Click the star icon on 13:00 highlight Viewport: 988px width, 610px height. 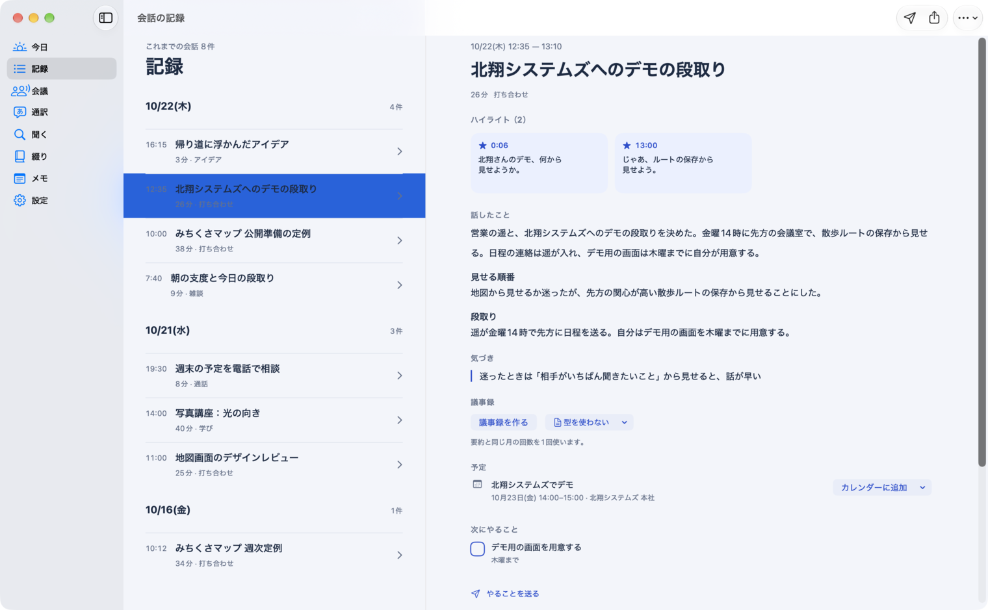[627, 146]
